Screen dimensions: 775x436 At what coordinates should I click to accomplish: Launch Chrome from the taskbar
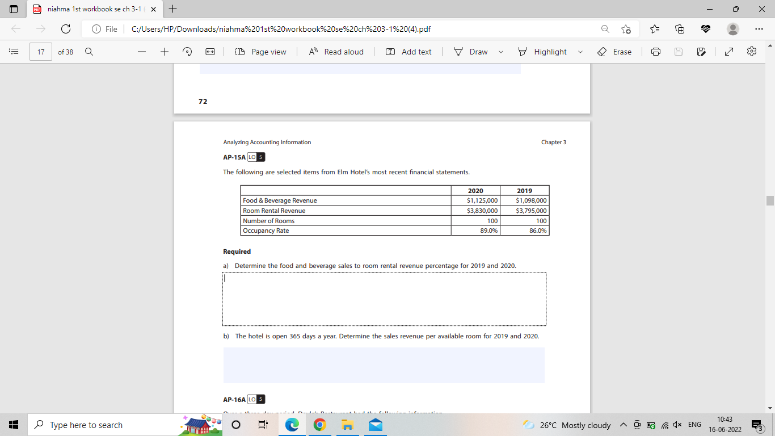(320, 425)
